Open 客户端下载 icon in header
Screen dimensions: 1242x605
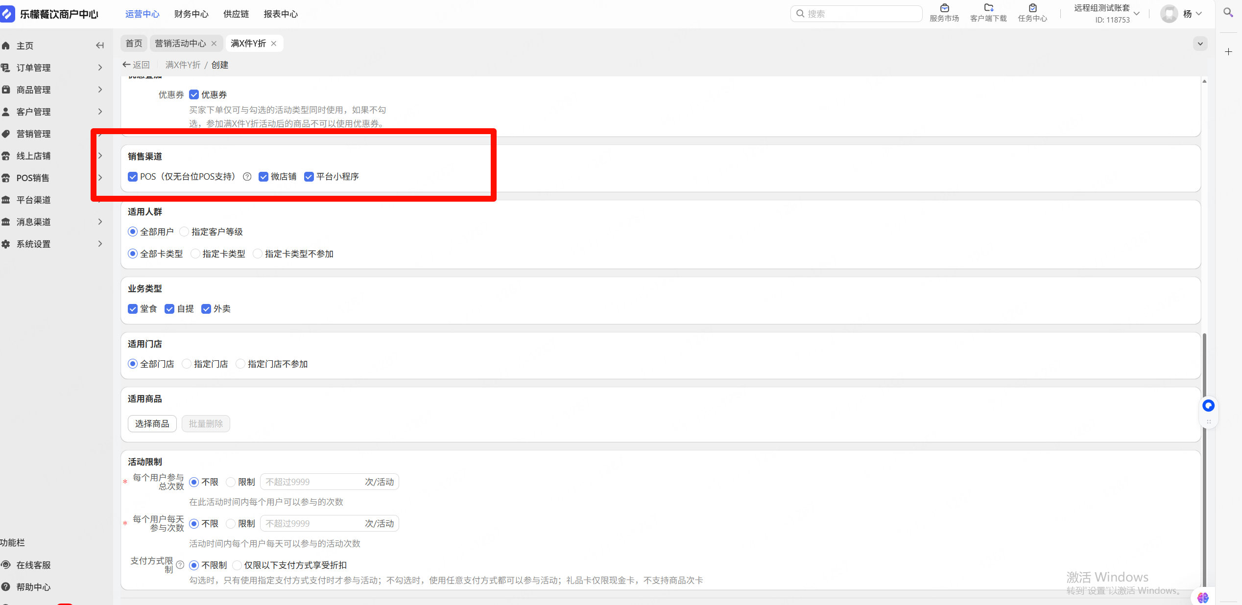pyautogui.click(x=988, y=8)
